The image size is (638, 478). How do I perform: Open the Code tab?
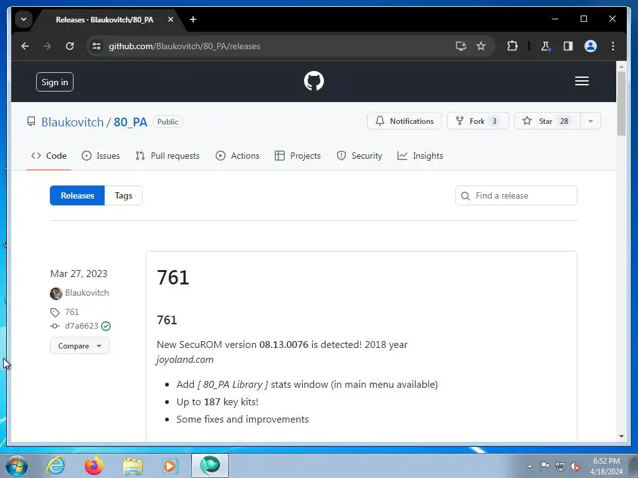coord(49,156)
